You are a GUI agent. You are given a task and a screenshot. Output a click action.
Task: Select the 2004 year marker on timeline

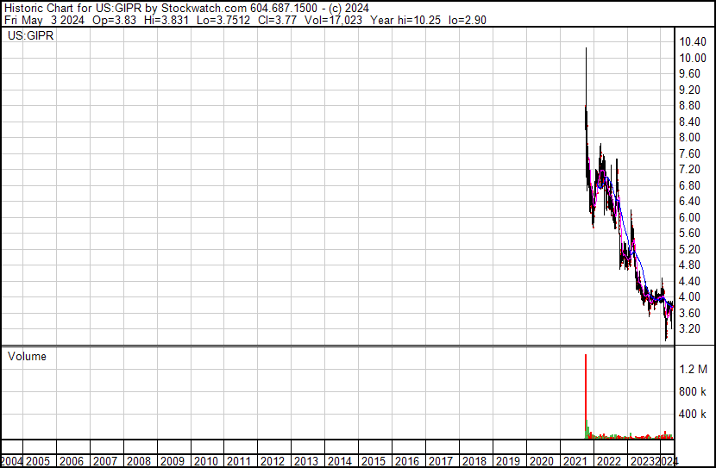12,461
